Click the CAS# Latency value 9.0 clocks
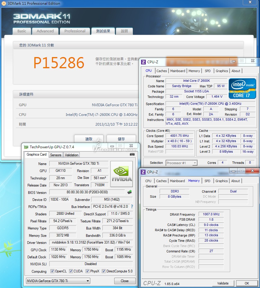 tap(211, 225)
